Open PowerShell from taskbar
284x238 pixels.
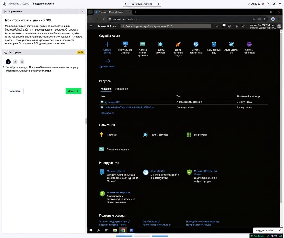132,230
